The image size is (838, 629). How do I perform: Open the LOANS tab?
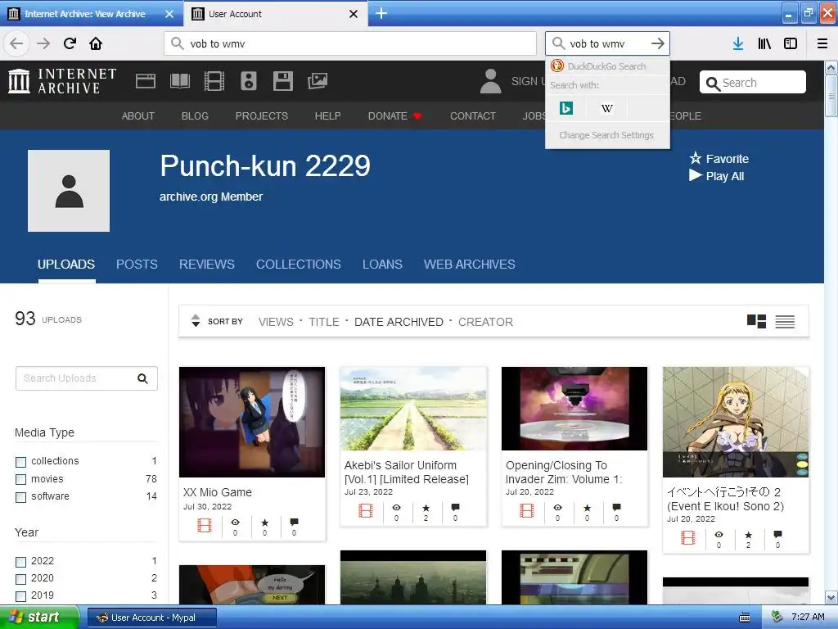coord(382,265)
